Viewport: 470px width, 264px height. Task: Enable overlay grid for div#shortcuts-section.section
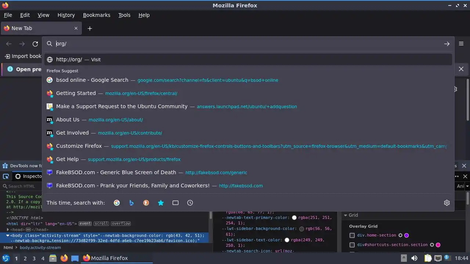click(x=352, y=245)
